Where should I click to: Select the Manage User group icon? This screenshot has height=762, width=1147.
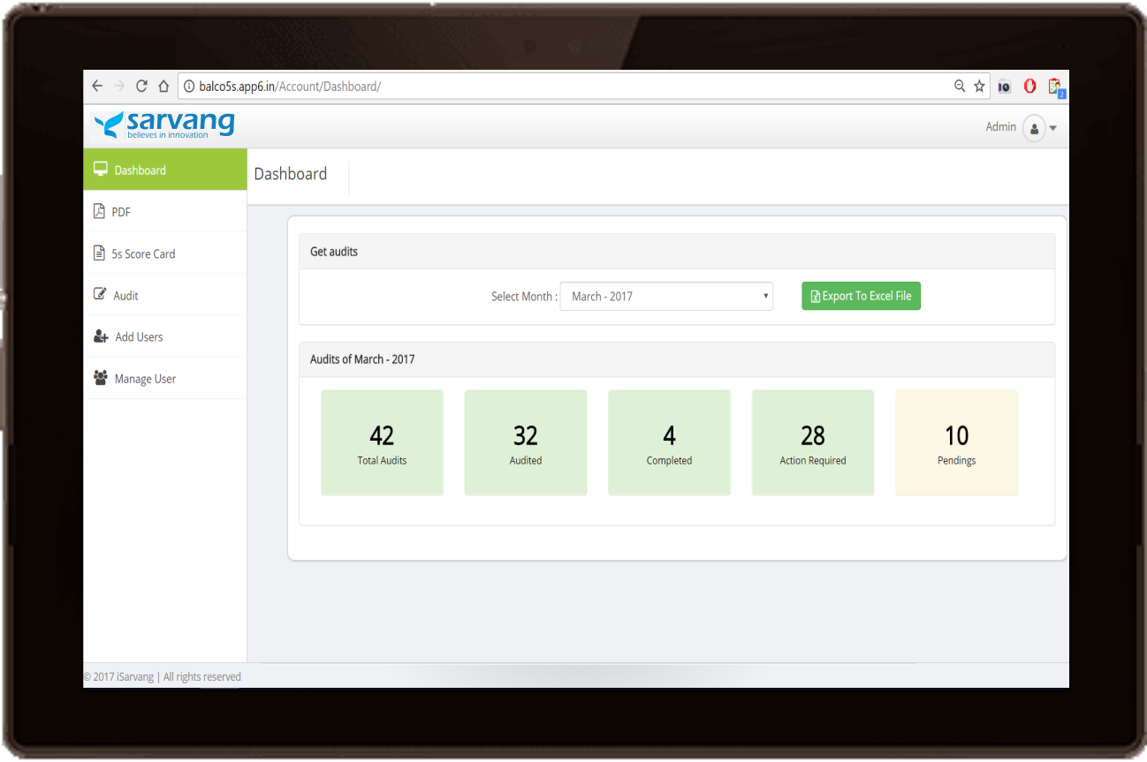(x=101, y=377)
